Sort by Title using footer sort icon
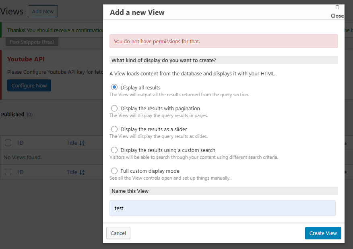The height and width of the screenshot is (249, 353). (82, 172)
